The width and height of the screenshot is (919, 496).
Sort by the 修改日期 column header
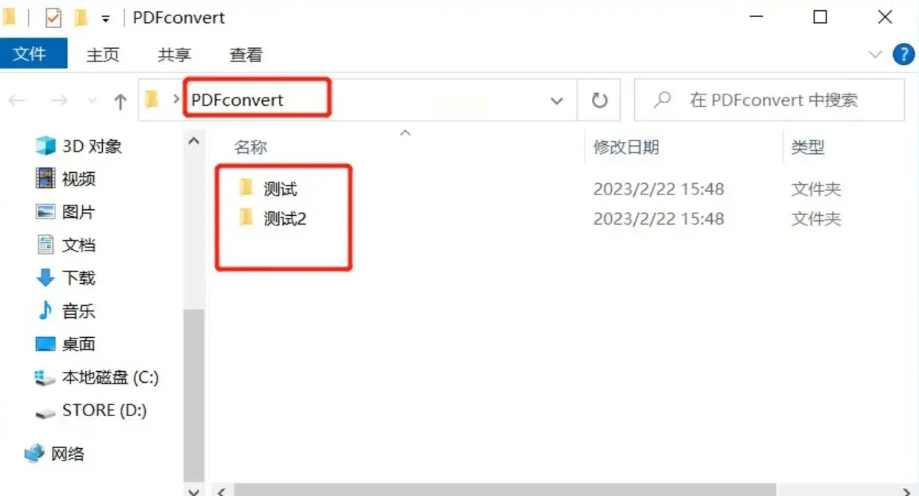tap(626, 147)
